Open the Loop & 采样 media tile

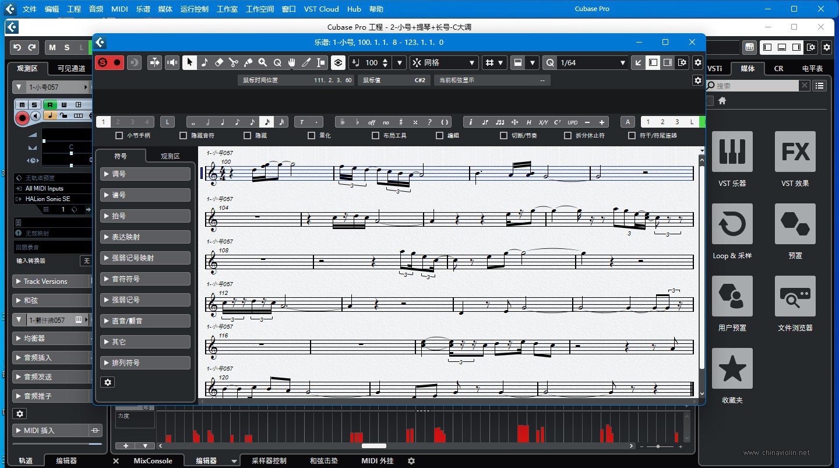[732, 231]
